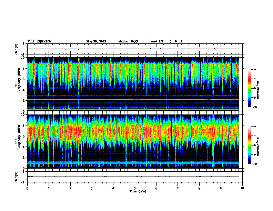Image resolution: width=273 pixels, height=211 pixels.
Task: Click the "Time (min)" x-axis label
Action: tap(138, 191)
